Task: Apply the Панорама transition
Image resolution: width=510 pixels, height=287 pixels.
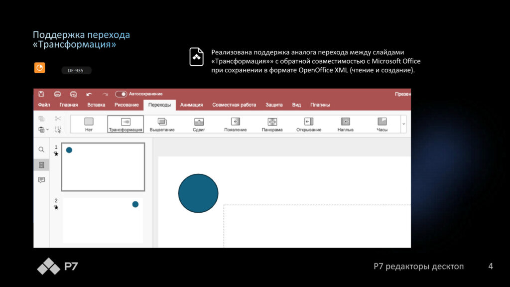Action: pyautogui.click(x=272, y=124)
